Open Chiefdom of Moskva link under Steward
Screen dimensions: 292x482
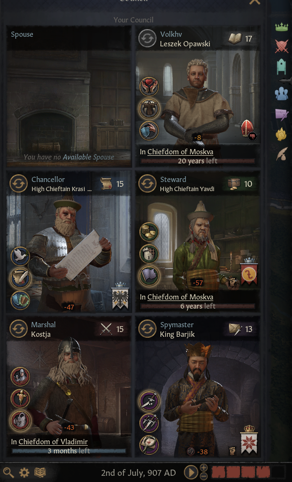click(x=180, y=297)
